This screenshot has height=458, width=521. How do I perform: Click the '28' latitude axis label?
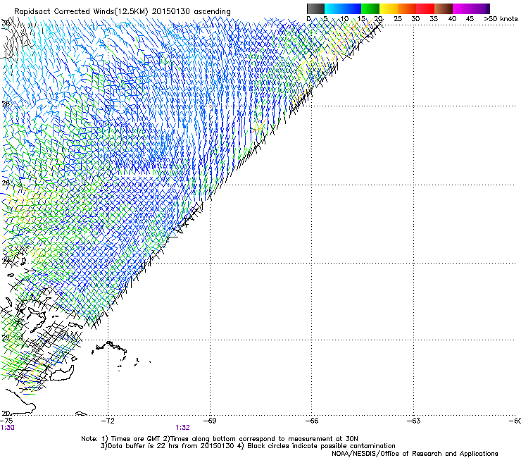point(6,104)
